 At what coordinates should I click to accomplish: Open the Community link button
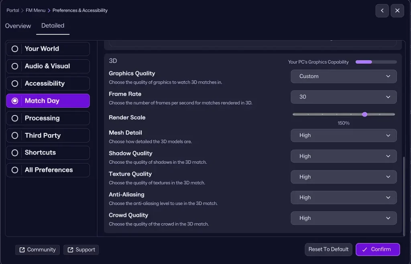pos(37,250)
